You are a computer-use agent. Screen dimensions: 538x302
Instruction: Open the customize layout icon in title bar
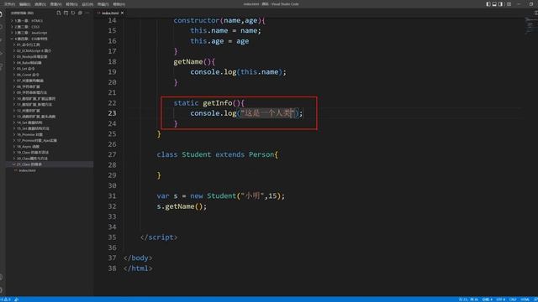click(509, 4)
